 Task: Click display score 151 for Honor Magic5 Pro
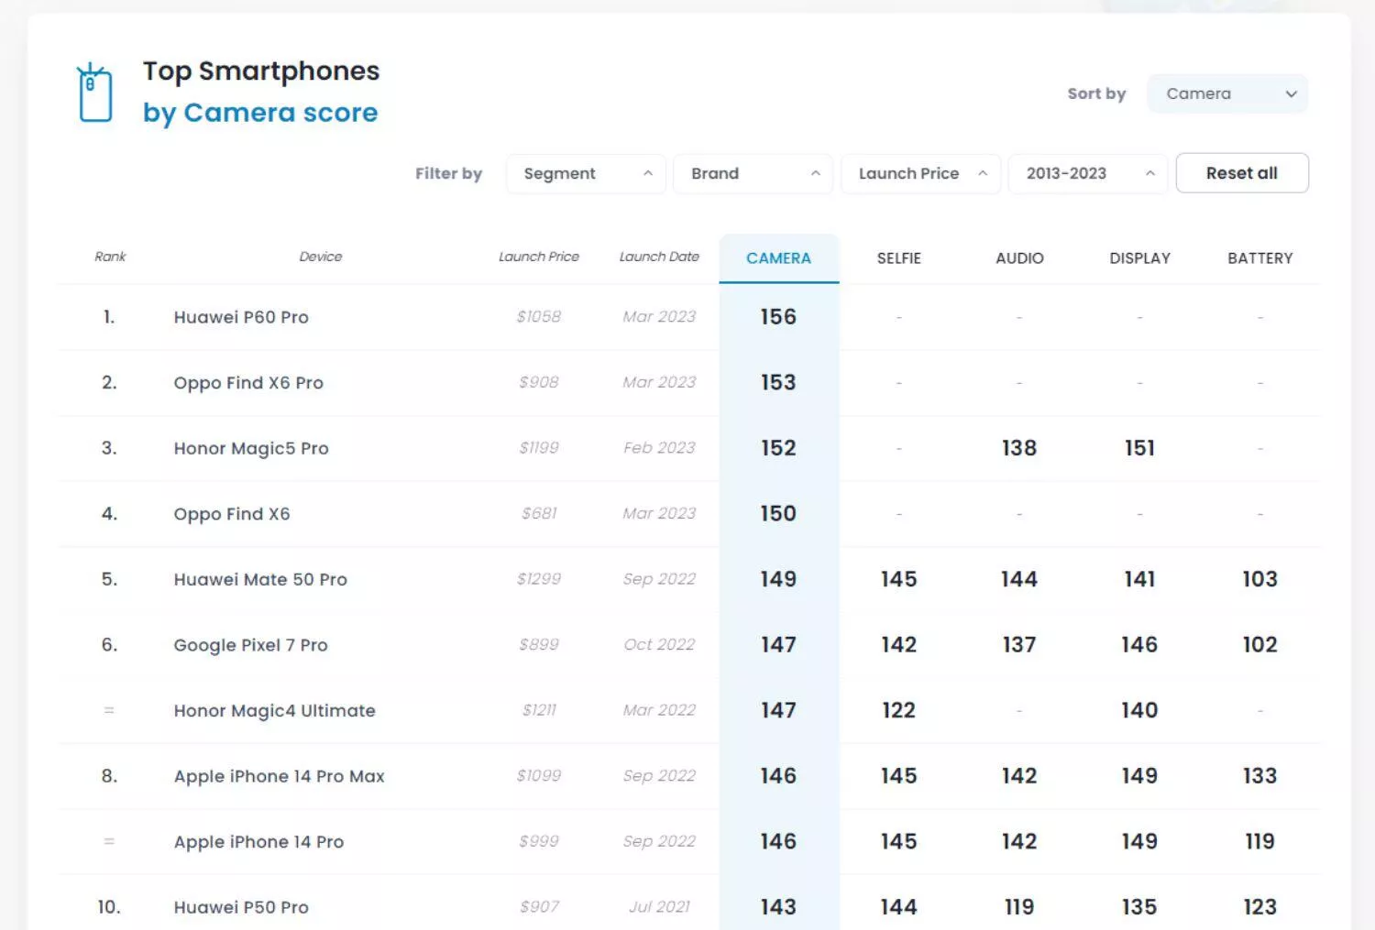click(1139, 448)
